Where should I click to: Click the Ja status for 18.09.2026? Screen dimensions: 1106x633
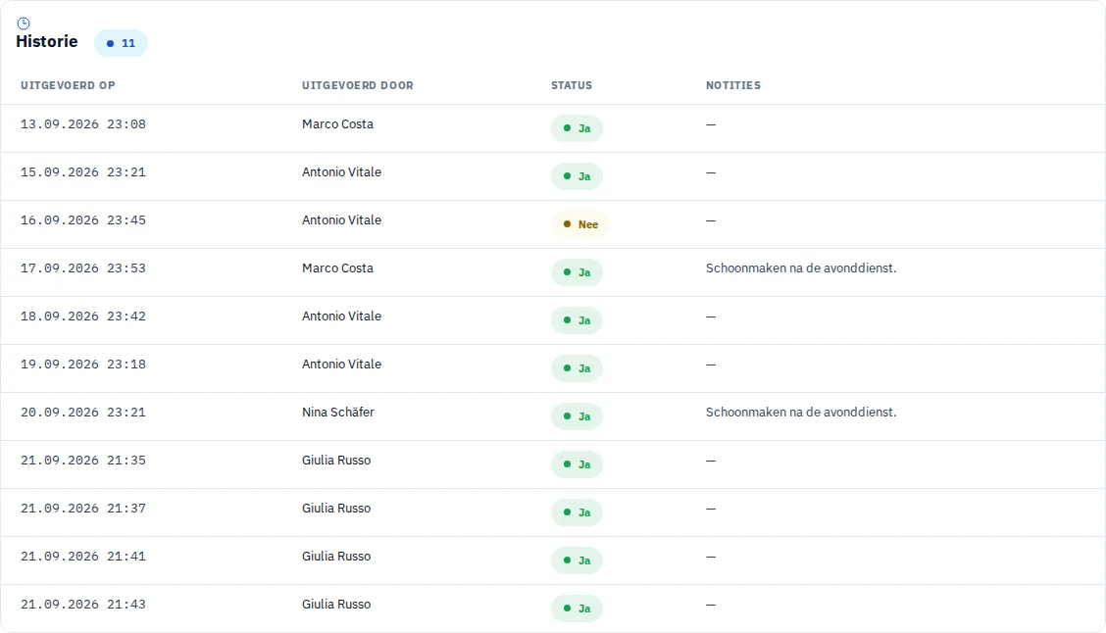[577, 320]
